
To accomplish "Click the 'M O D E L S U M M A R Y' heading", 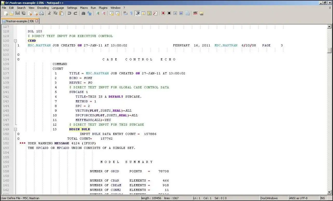I will [127, 162].
